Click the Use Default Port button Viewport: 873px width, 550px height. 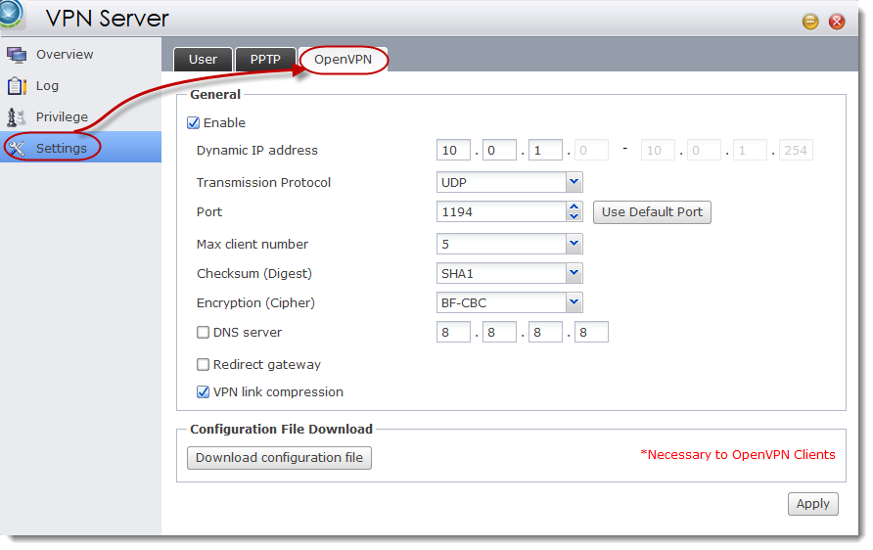[x=652, y=212]
